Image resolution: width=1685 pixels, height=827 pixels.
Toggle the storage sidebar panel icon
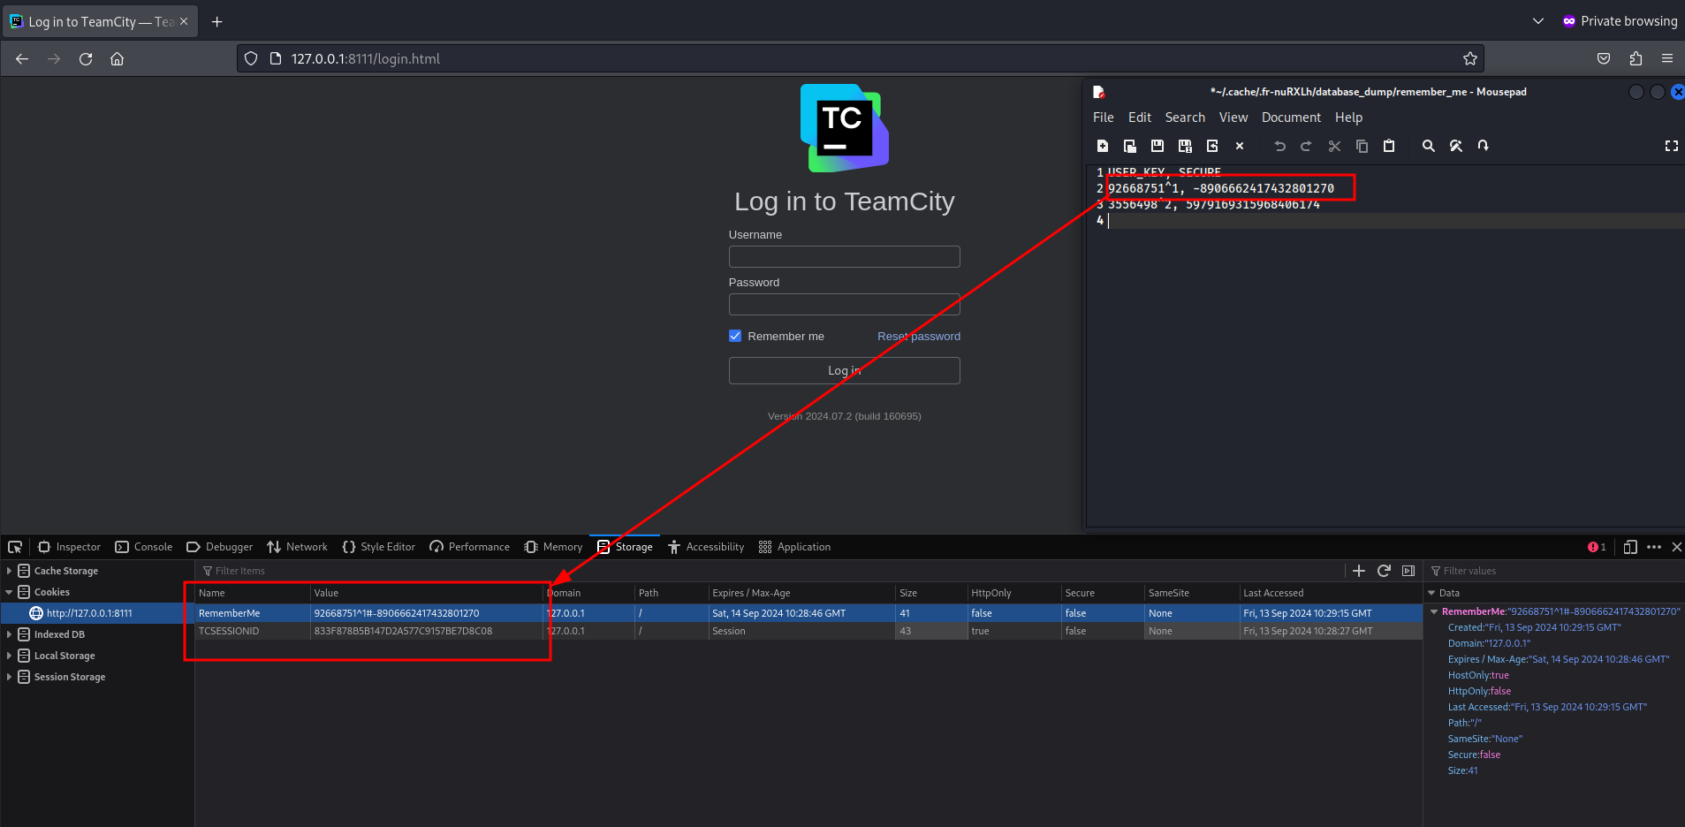[x=1408, y=571]
